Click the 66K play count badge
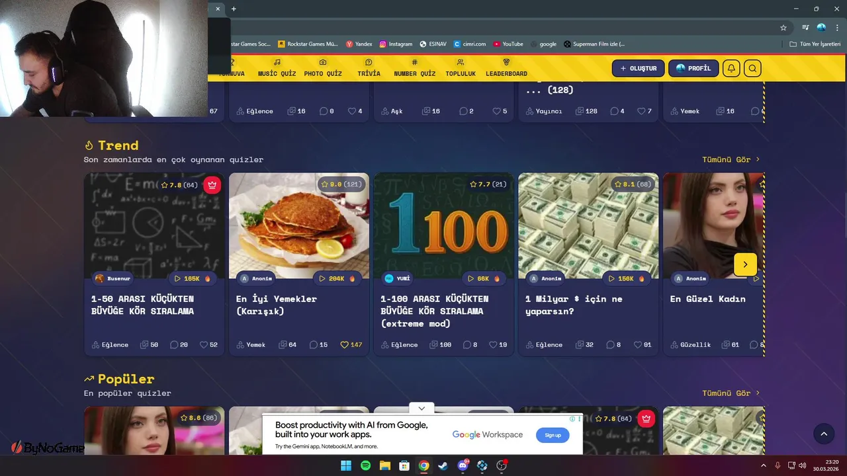The height and width of the screenshot is (476, 847). [483, 278]
